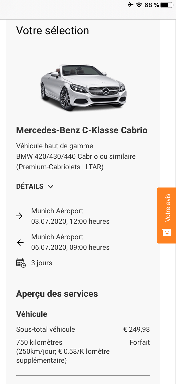Click the calendar clock duration icon
The image size is (176, 384).
coord(21,263)
